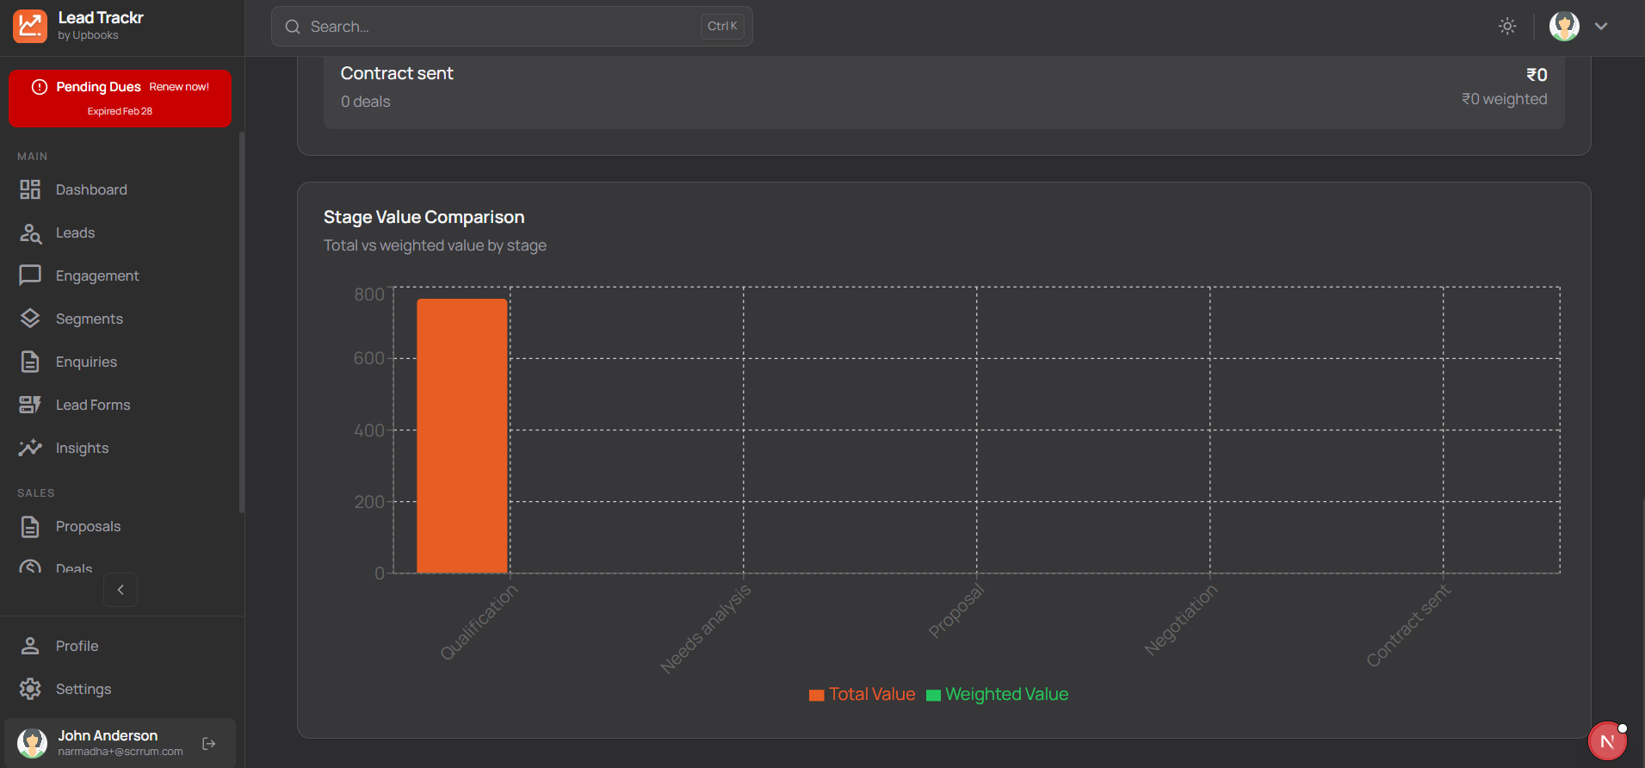Click the Lead Forms icon

click(x=30, y=405)
